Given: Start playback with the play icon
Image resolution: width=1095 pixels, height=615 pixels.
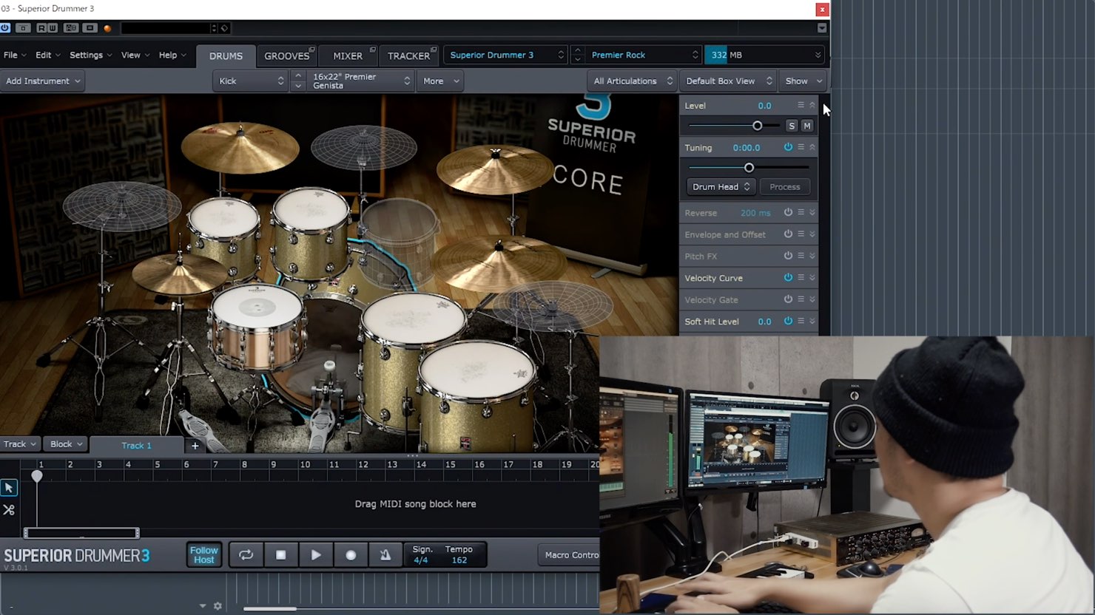Looking at the screenshot, I should pyautogui.click(x=316, y=555).
